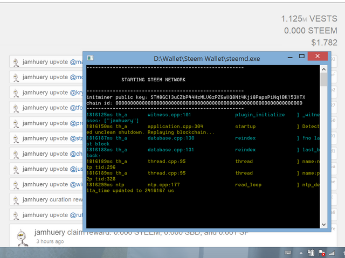This screenshot has height=258, width=345.
Task: Click the "STARTING STEEM NETWORK" console text
Action: coord(153,80)
